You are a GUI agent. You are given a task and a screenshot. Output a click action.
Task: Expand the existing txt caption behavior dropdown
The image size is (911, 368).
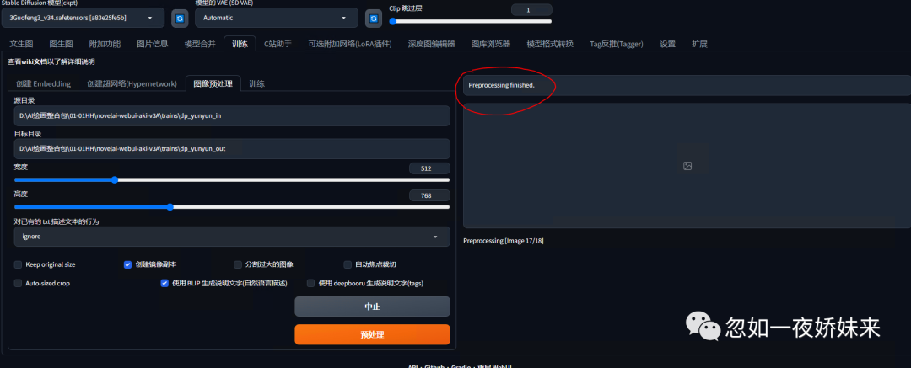click(x=232, y=237)
